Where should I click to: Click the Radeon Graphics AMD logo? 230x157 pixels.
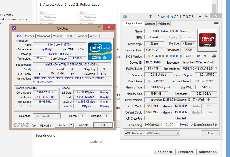coord(207,40)
